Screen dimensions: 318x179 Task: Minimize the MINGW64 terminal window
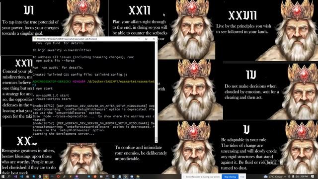139,39
